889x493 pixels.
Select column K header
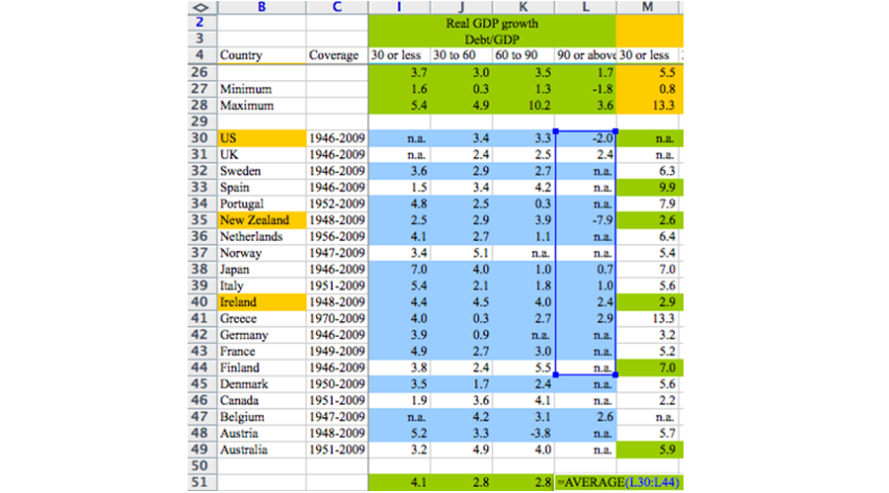[524, 7]
